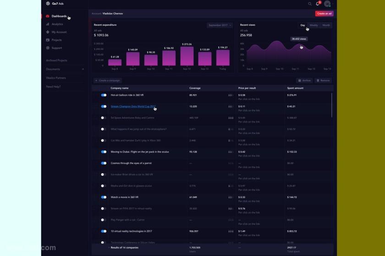Go to the Analytics menu item
This screenshot has width=385, height=256.
click(57, 24)
